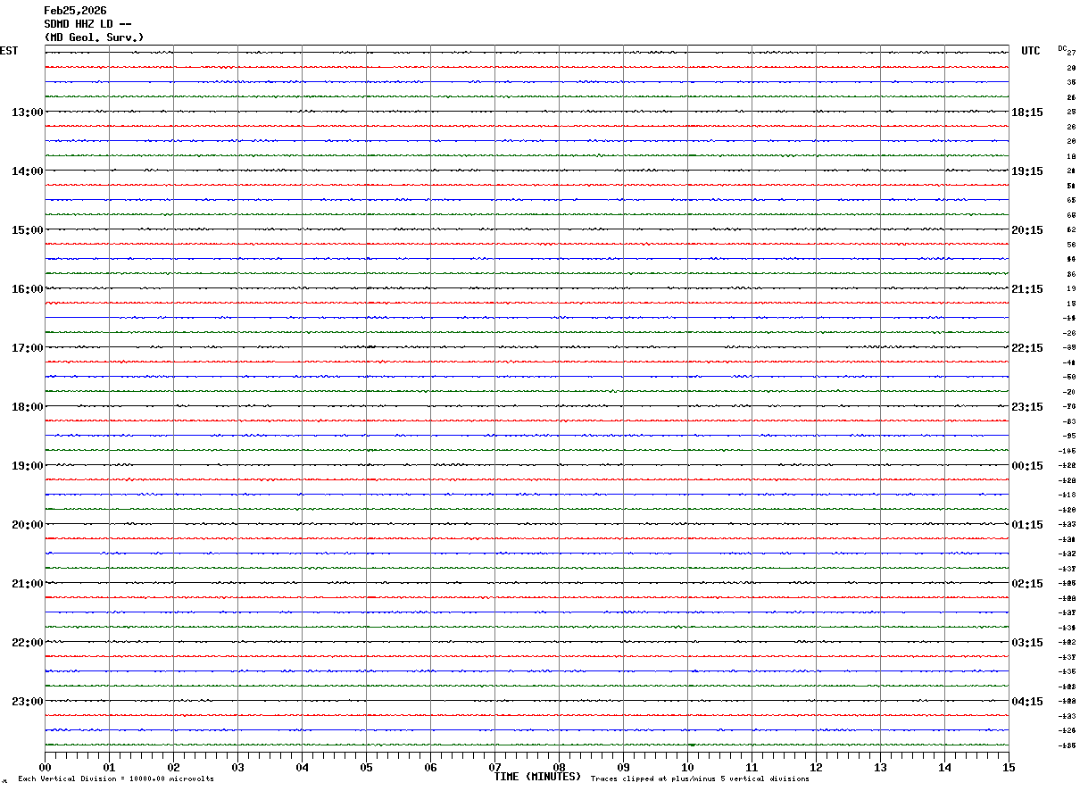The width and height of the screenshot is (1080, 791).
Task: Click the EST timezone header
Action: click(x=9, y=51)
